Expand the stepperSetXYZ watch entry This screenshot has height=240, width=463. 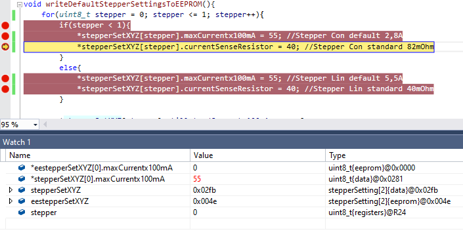point(11,190)
